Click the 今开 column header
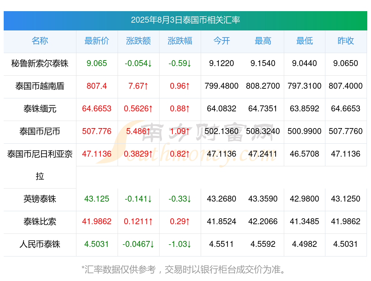Image resolution: width=371 pixels, height=281 pixels. pos(221,41)
